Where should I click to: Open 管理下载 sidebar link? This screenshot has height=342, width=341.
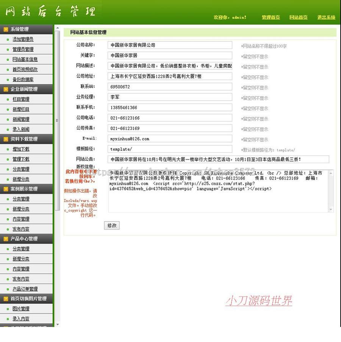point(21,159)
